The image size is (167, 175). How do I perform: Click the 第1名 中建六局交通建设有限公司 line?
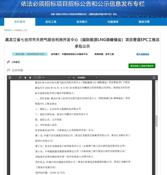click(x=83, y=138)
